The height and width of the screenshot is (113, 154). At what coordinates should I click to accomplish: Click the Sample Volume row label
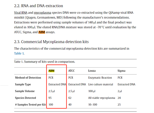click(25, 91)
